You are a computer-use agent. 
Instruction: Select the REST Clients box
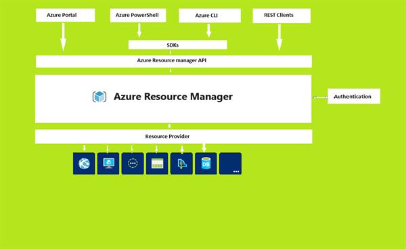tap(281, 16)
